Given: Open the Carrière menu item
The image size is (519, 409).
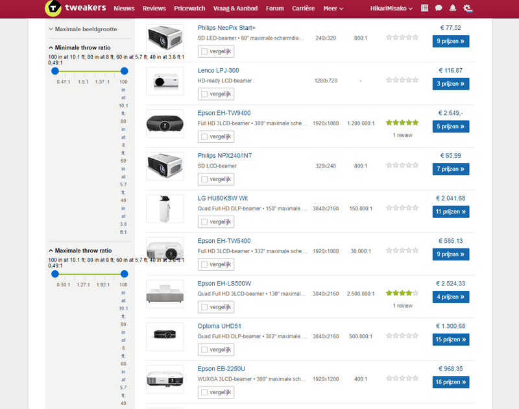Looking at the screenshot, I should point(303,8).
